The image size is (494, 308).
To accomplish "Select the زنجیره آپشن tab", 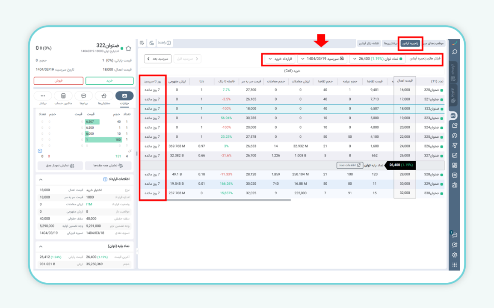I will pyautogui.click(x=410, y=43).
